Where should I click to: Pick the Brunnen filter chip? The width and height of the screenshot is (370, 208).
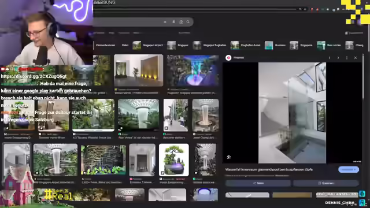point(275,45)
